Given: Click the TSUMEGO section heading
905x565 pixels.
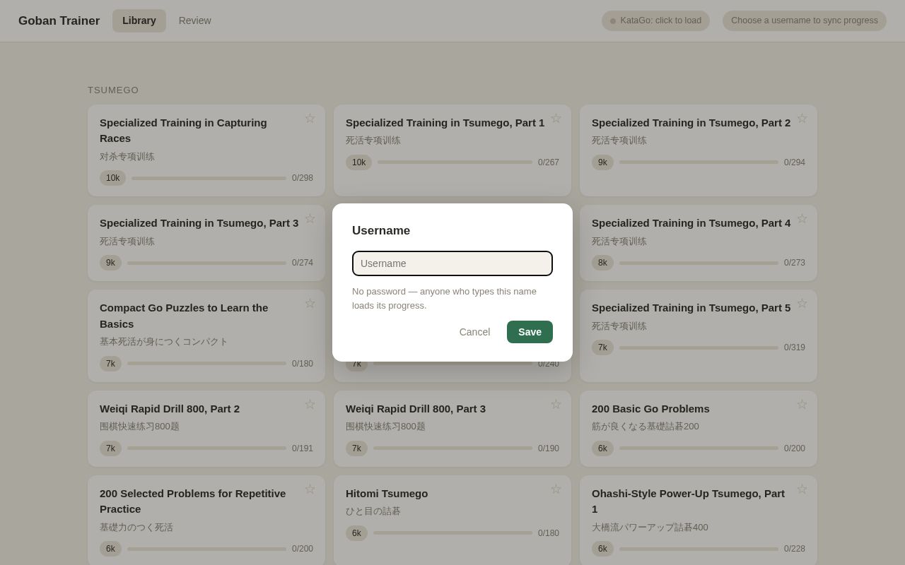Looking at the screenshot, I should tap(113, 90).
